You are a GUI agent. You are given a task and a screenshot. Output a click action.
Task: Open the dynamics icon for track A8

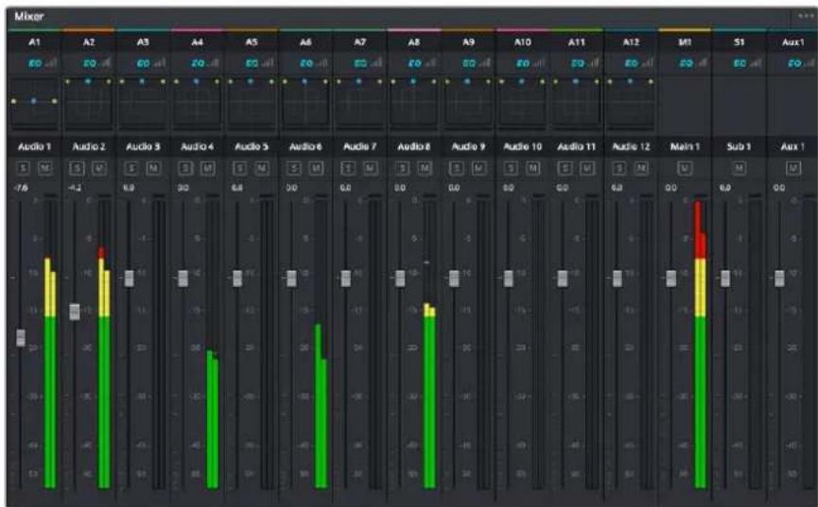[x=431, y=63]
